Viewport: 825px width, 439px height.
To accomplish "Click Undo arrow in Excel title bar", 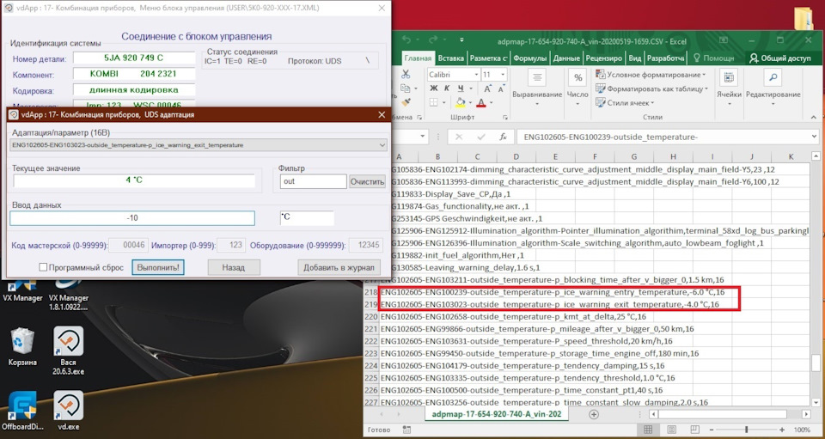I will (406, 40).
